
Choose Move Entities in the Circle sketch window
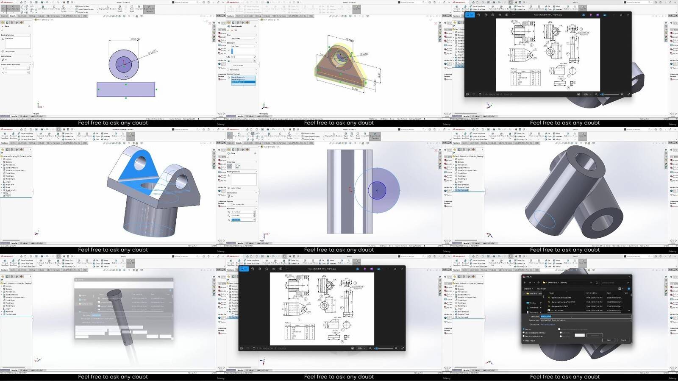pyautogui.click(x=308, y=139)
